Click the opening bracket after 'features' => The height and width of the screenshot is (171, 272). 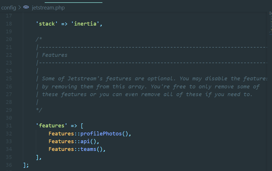82,126
